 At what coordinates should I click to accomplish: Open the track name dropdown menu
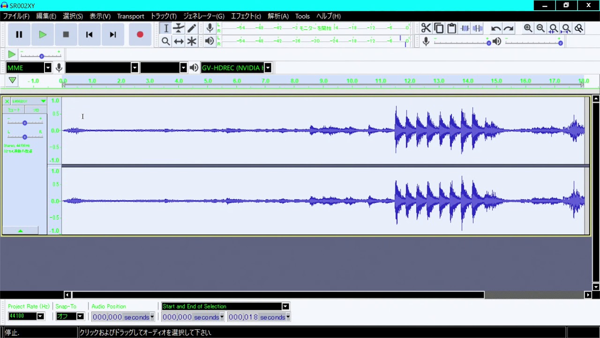[x=29, y=101]
